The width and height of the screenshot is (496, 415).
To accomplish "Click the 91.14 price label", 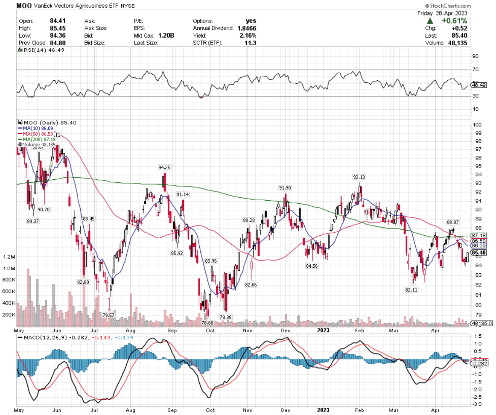I will (183, 194).
